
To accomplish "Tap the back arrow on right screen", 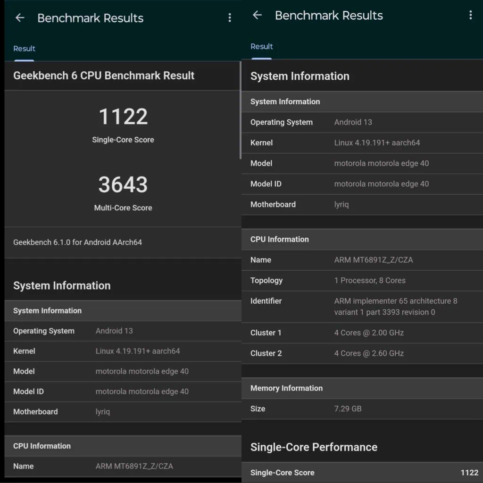I will [x=257, y=15].
